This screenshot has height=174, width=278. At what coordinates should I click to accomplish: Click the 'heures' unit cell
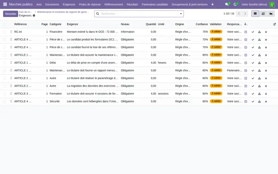pos(162,63)
